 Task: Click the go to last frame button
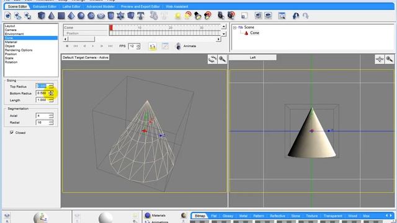pyautogui.click(x=110, y=46)
